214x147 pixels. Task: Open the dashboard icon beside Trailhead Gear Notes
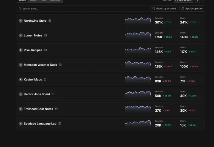click(x=56, y=109)
